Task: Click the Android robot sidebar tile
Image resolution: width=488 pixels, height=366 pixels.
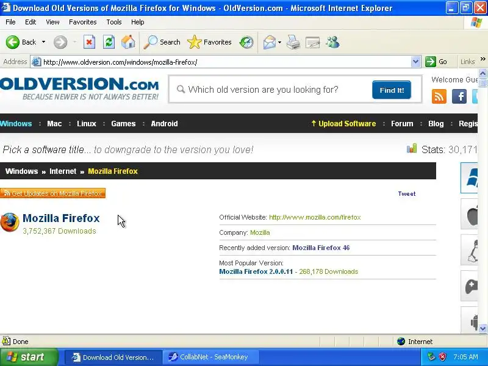Action: click(469, 321)
